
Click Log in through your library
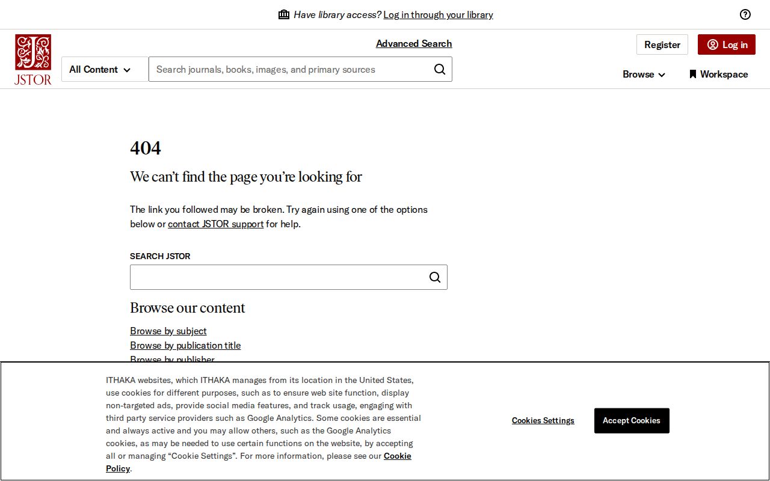pos(438,14)
